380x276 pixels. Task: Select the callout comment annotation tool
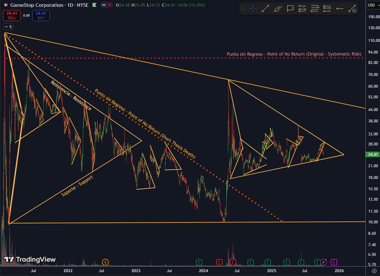tap(290, 9)
